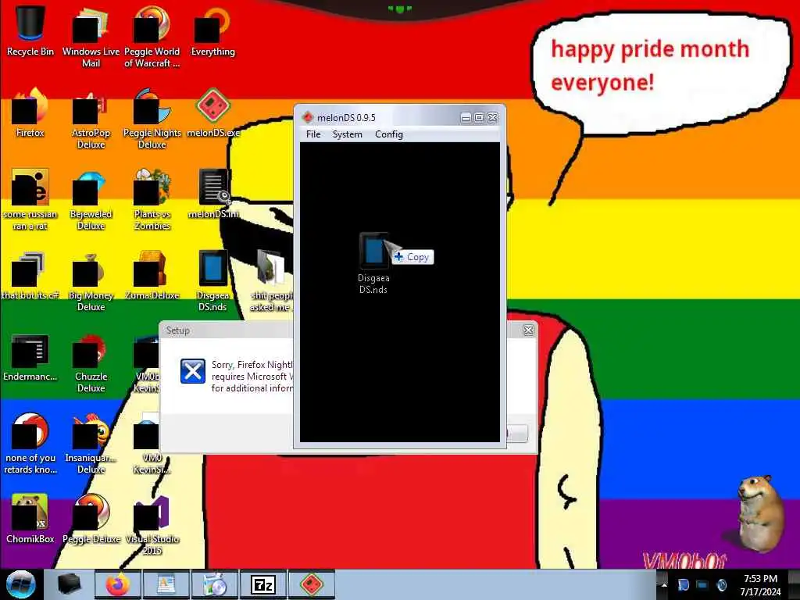Image resolution: width=800 pixels, height=600 pixels.
Task: Select Disgaea DS.nds file on the desktop
Action: pyautogui.click(x=212, y=281)
